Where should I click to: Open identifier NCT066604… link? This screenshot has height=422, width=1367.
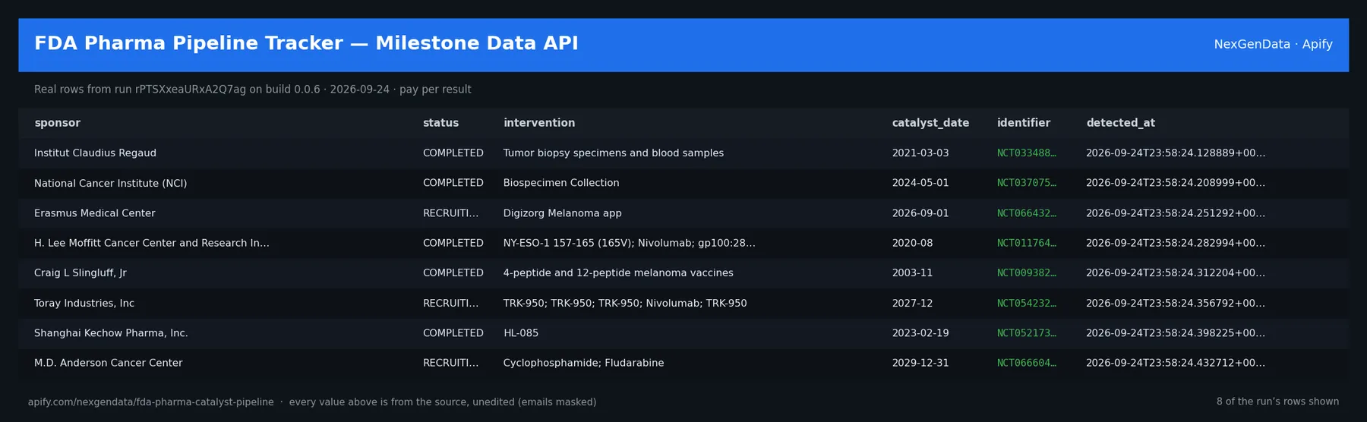click(1026, 363)
